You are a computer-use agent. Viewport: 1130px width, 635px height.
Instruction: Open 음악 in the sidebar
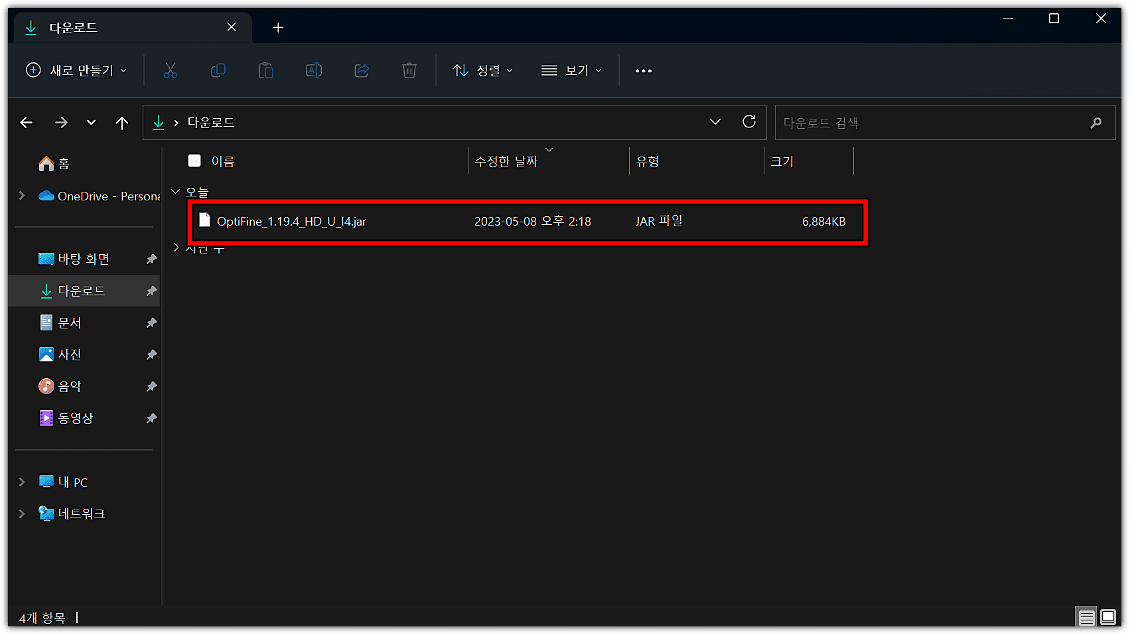pos(60,386)
